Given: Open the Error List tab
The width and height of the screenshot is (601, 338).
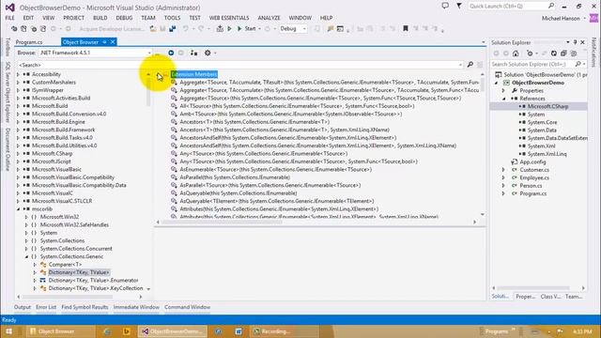Looking at the screenshot, I should point(46,307).
